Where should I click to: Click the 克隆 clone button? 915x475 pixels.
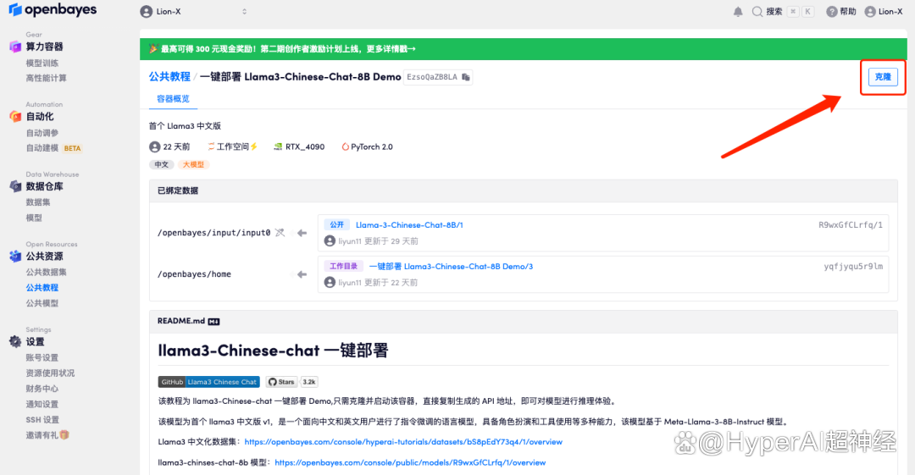point(882,77)
